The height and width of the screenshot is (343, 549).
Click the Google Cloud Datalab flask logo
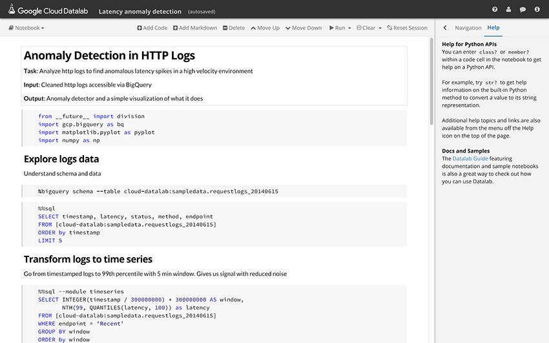(x=12, y=9)
